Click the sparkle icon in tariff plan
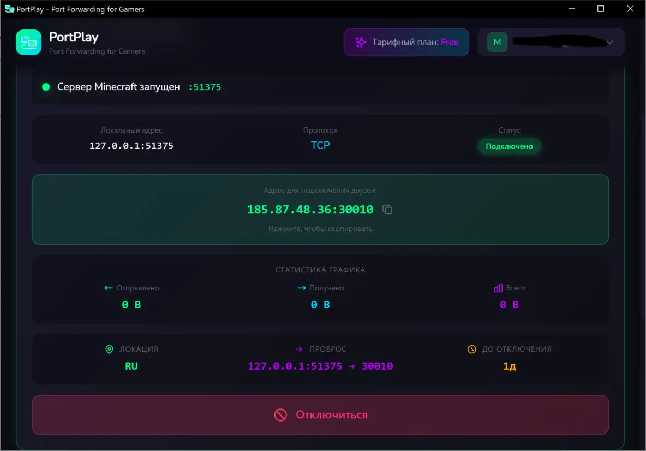Screen dimensions: 646x451 [x=360, y=42]
